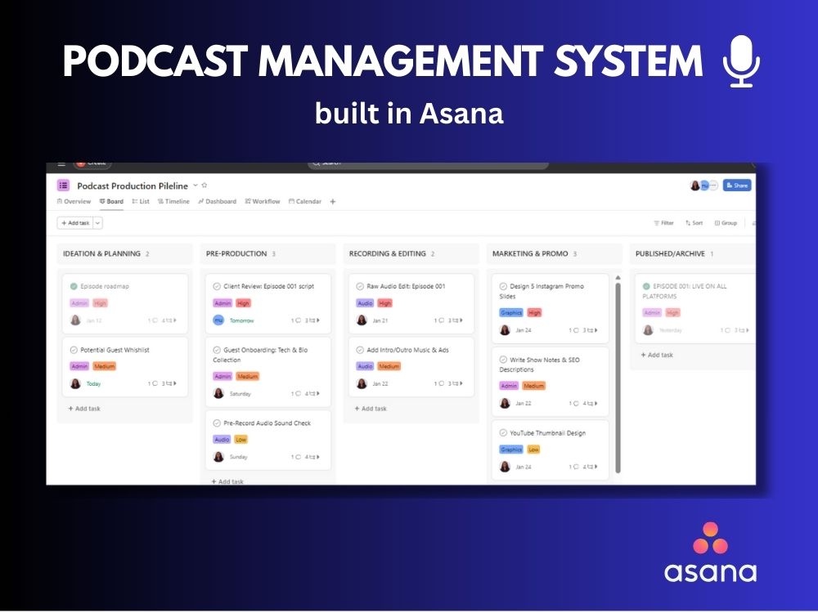This screenshot has height=613, width=818.
Task: Complete Design 5 Instagram Promo Slides task
Action: click(503, 286)
